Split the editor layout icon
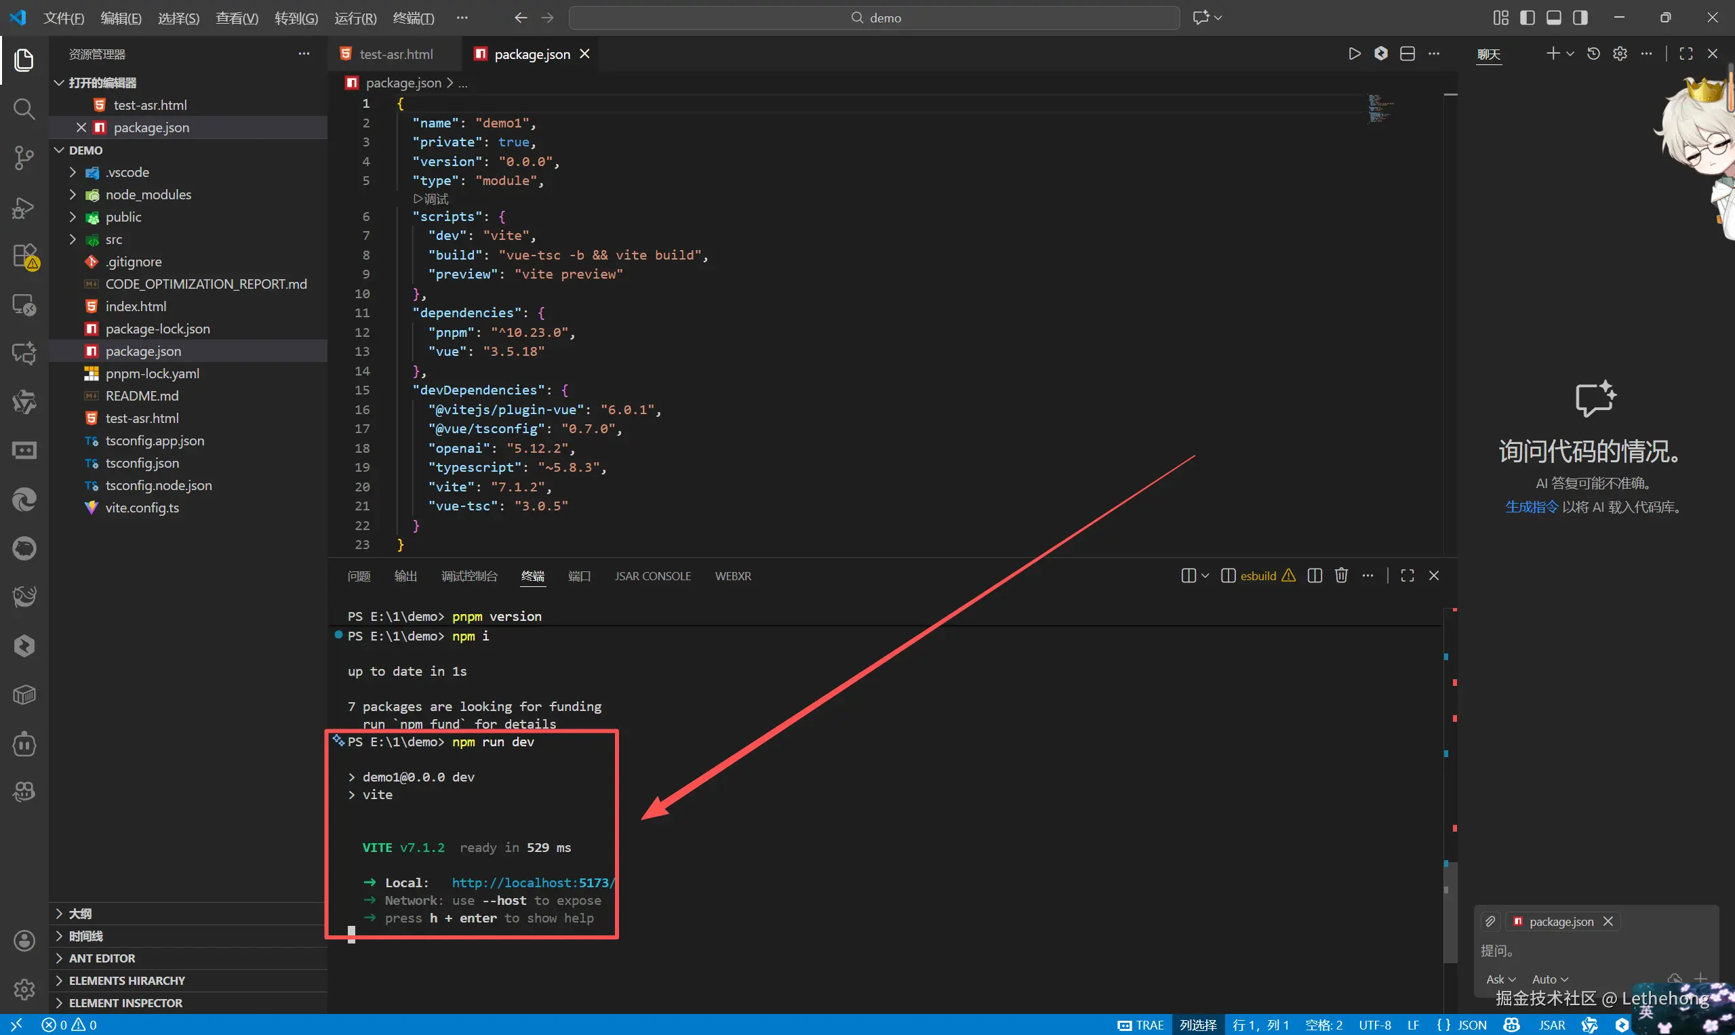The height and width of the screenshot is (1035, 1735). tap(1407, 54)
